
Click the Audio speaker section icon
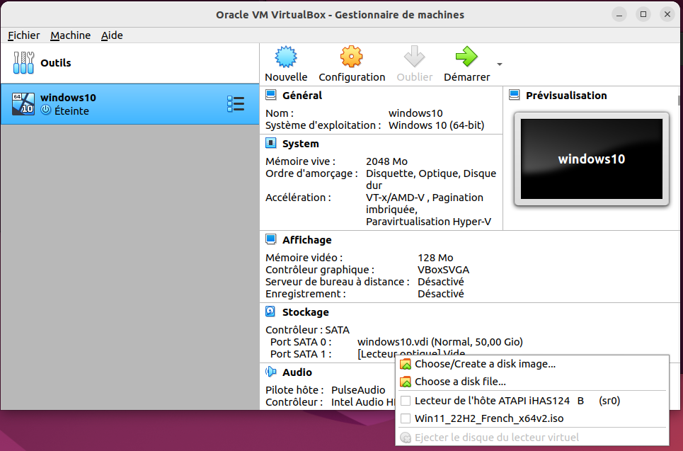[x=271, y=372]
